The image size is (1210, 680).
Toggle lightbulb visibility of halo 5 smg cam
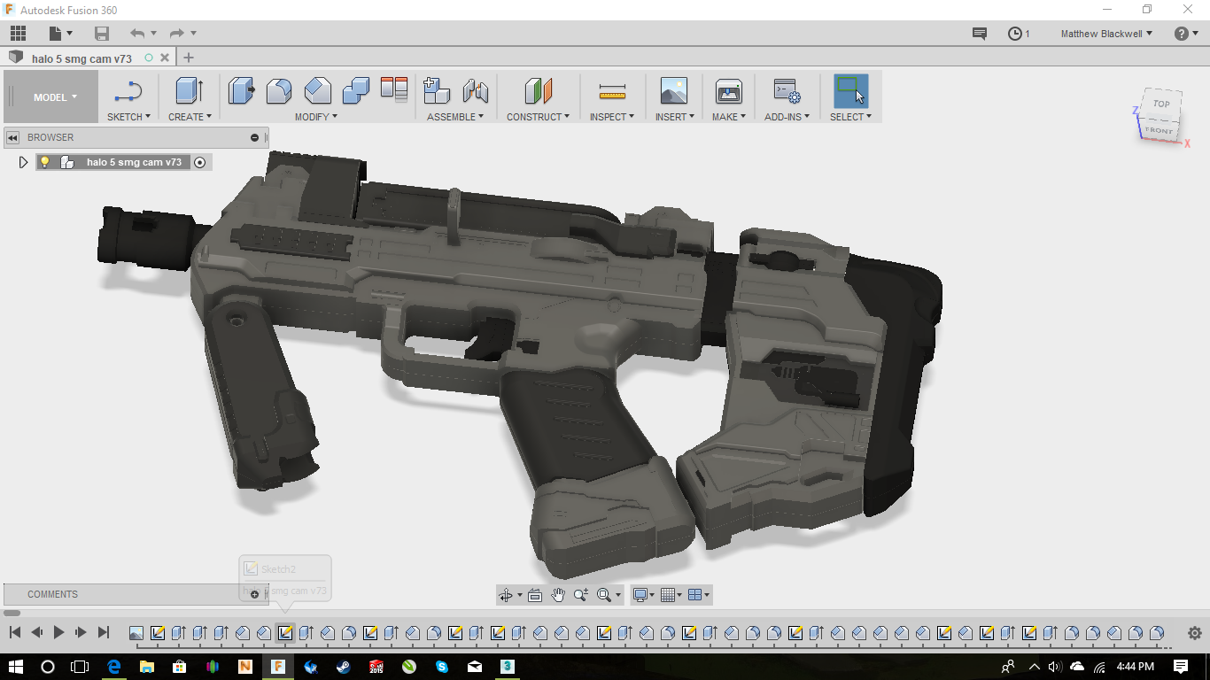[x=45, y=162]
